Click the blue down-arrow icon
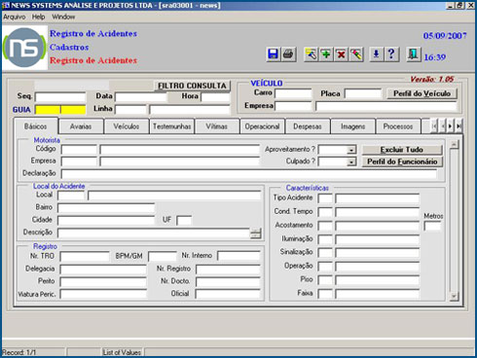The height and width of the screenshot is (358, 477). (x=376, y=54)
